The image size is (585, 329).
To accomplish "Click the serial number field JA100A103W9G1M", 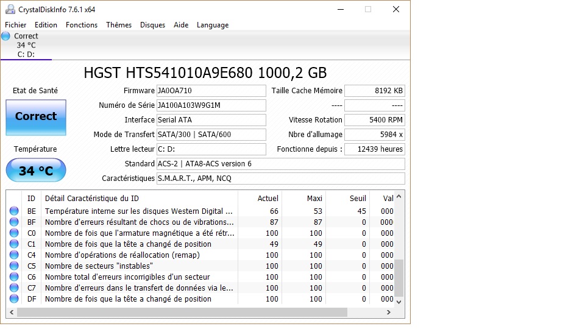I will coord(211,105).
